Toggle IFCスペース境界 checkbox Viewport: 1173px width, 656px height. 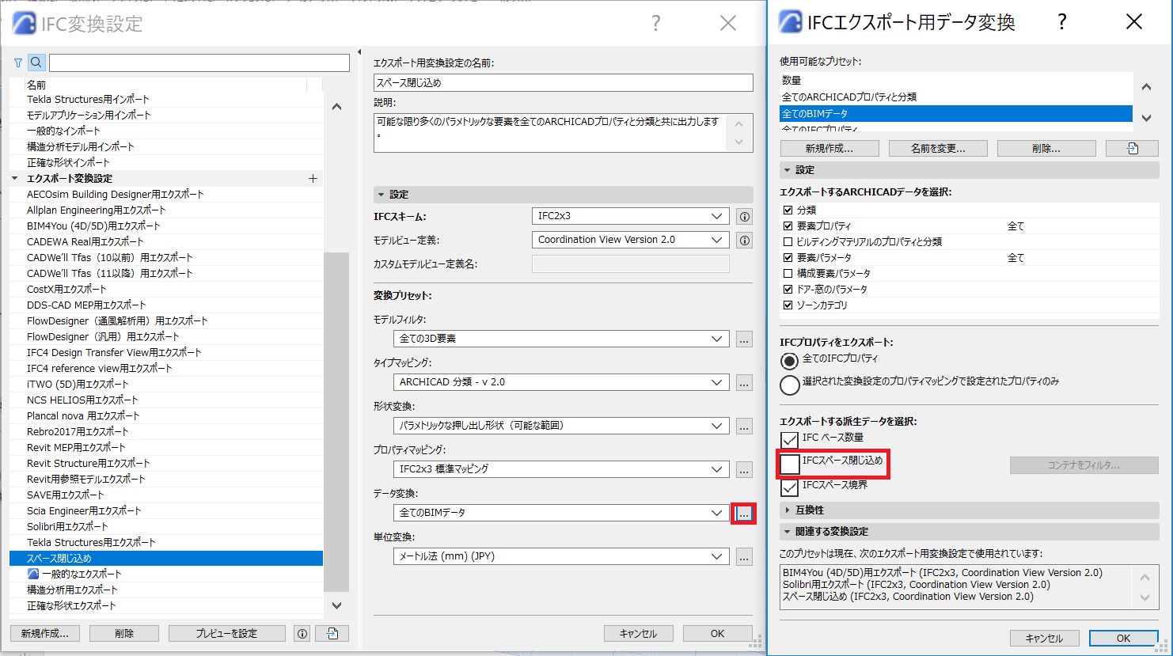click(789, 487)
